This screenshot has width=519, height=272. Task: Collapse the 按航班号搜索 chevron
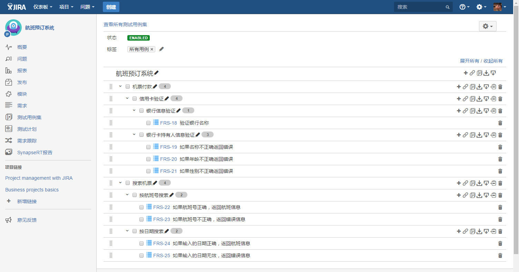(x=127, y=195)
